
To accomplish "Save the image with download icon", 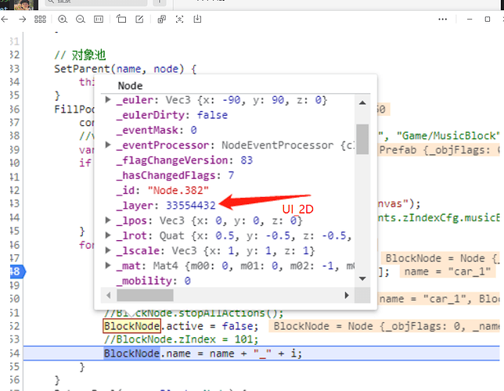I will tap(197, 20).
